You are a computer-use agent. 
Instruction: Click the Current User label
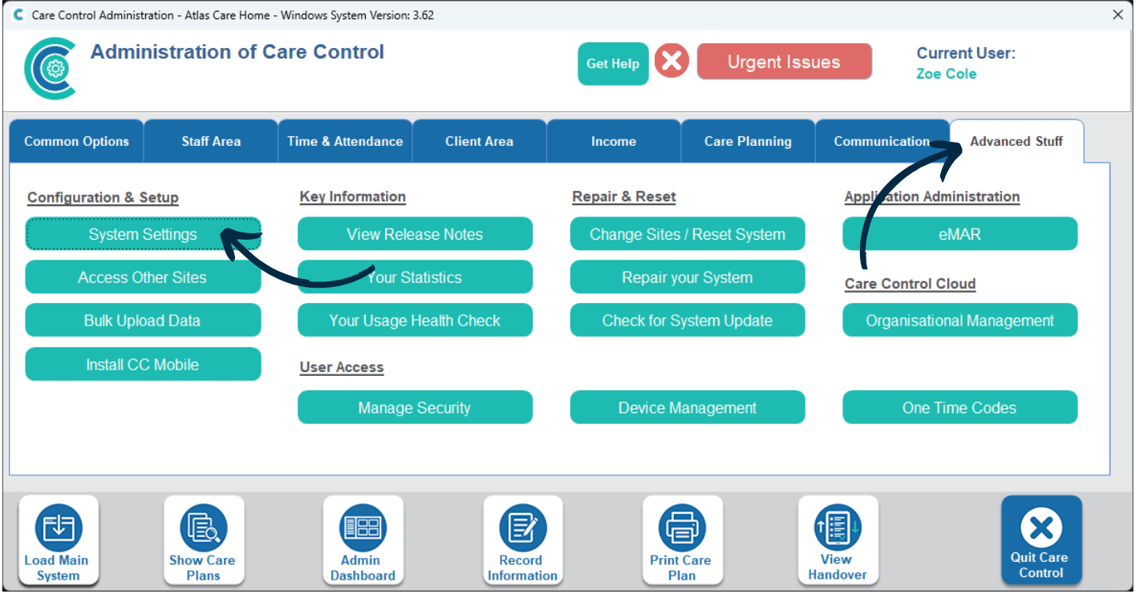pyautogui.click(x=966, y=54)
